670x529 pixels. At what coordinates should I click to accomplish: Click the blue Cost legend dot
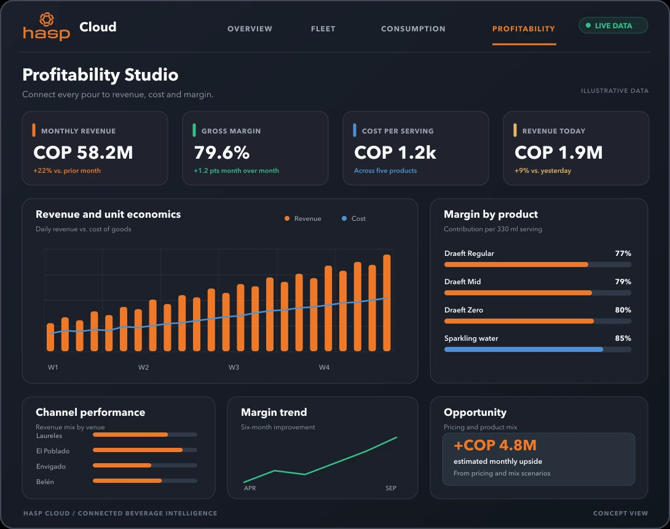click(x=344, y=218)
